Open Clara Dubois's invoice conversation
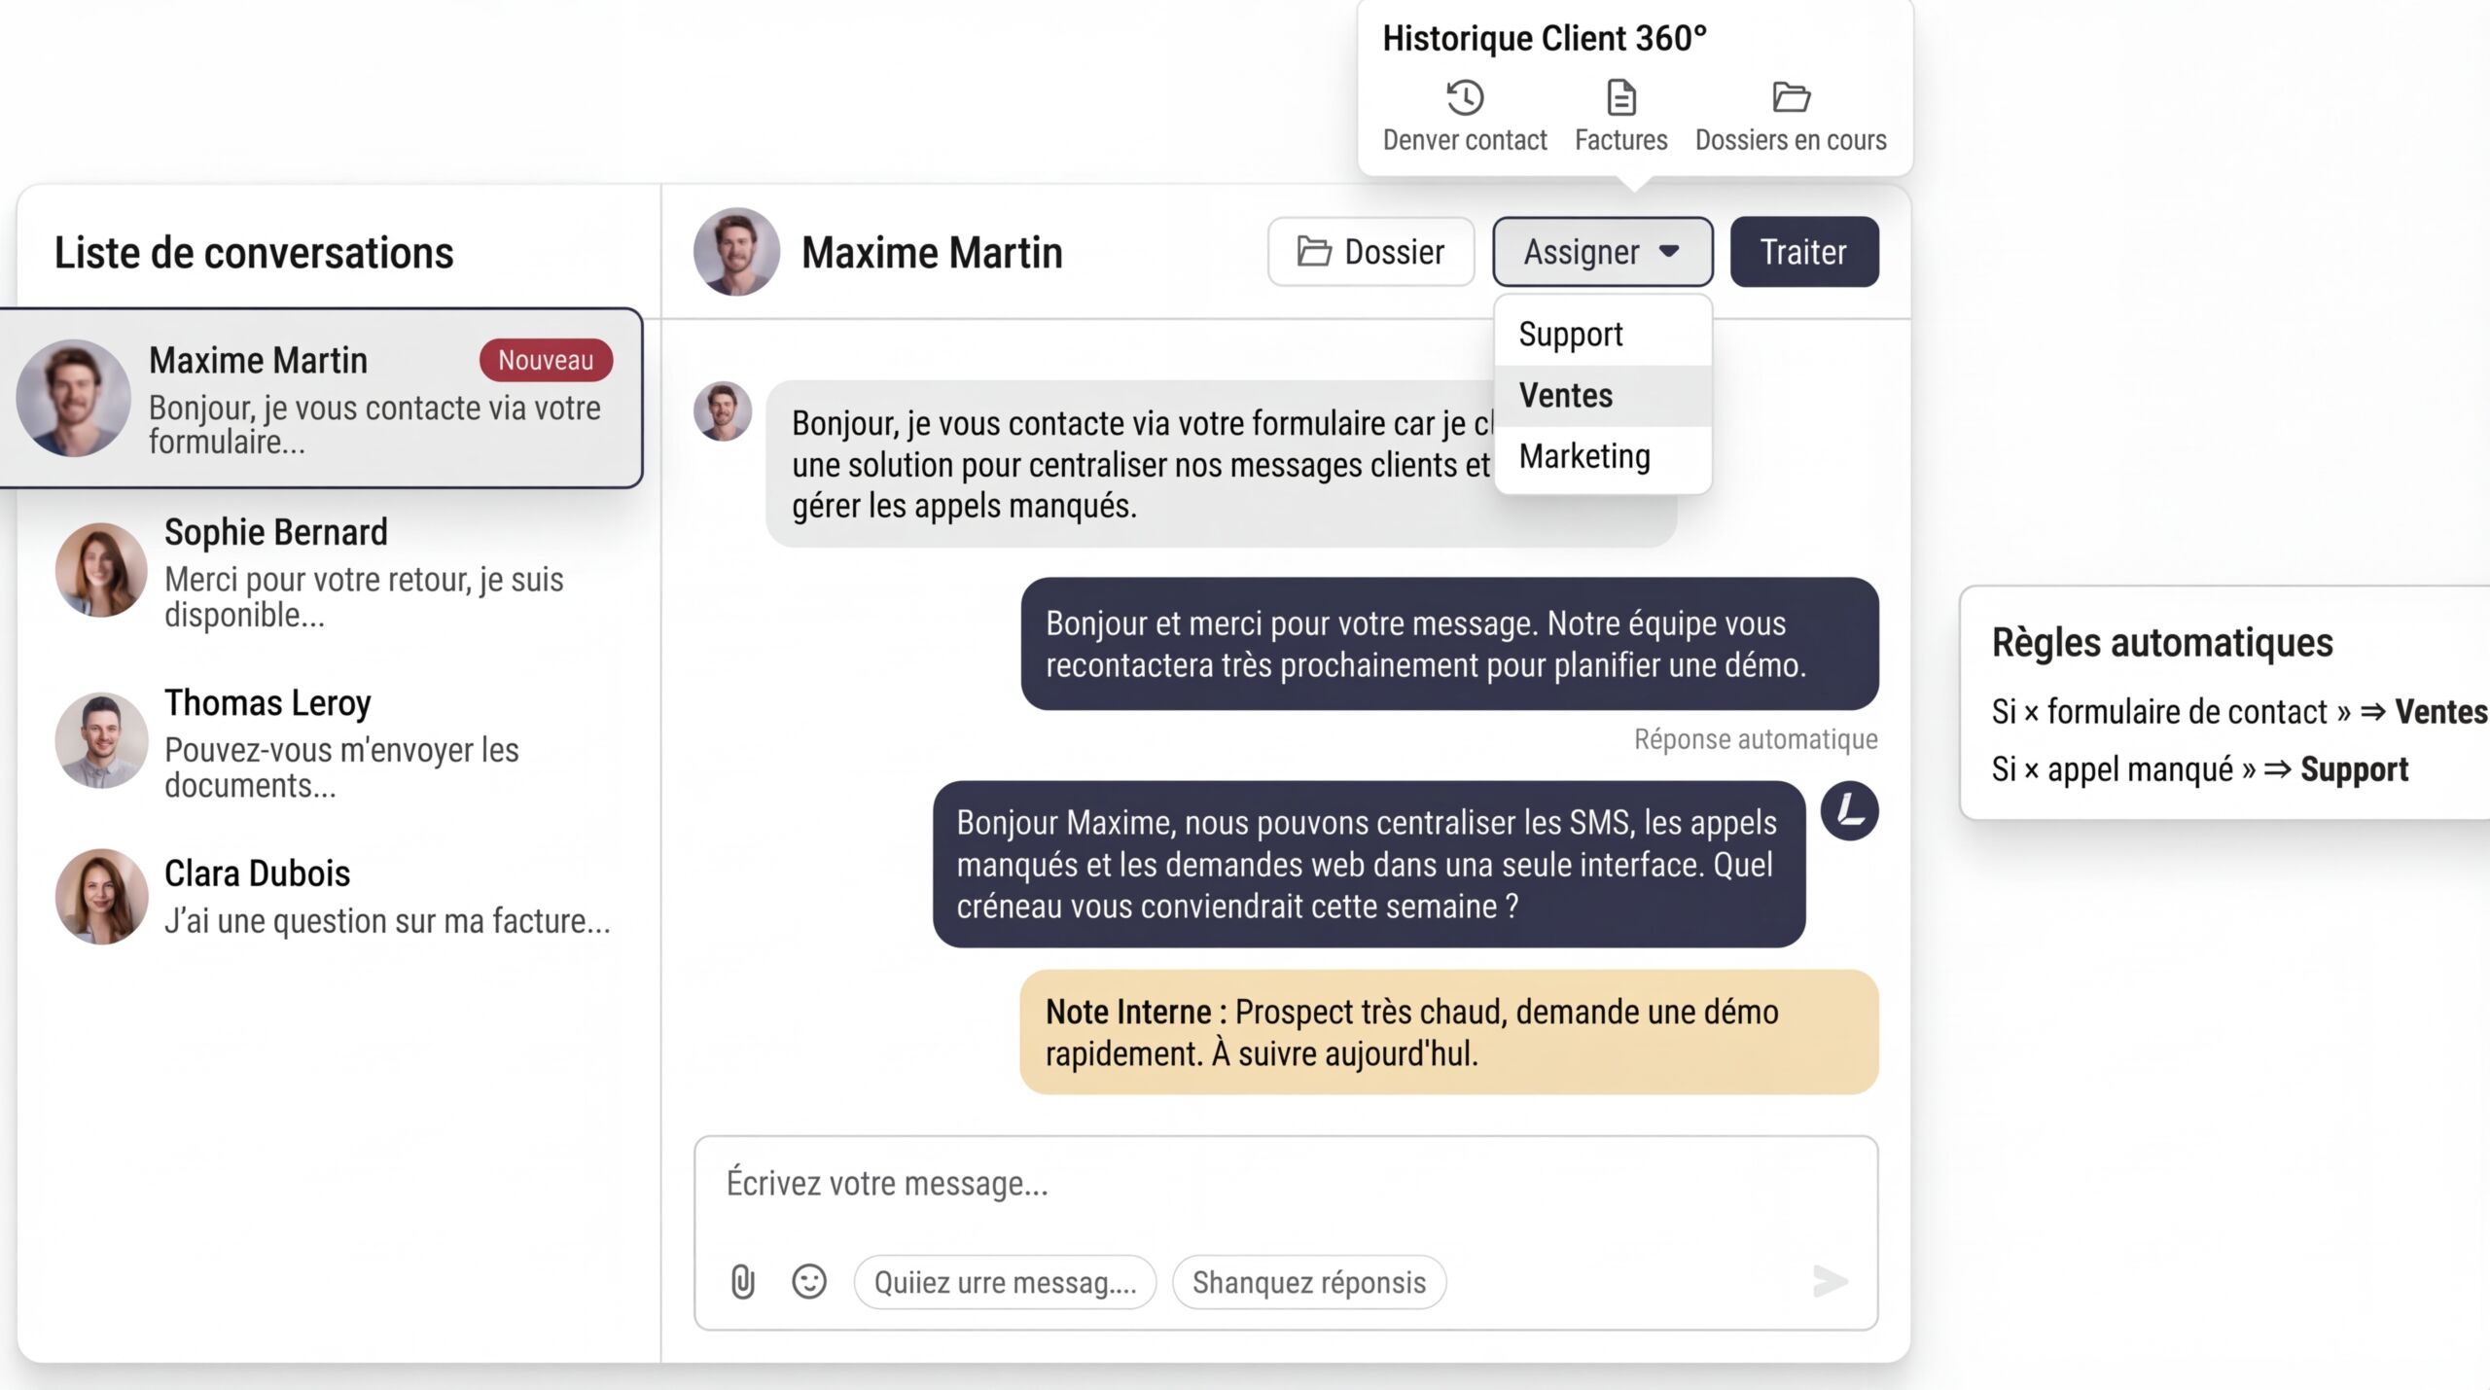The image size is (2490, 1390). click(331, 897)
